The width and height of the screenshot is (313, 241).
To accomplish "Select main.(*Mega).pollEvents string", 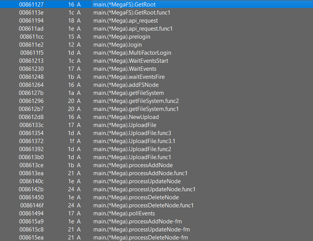I will (x=124, y=213).
